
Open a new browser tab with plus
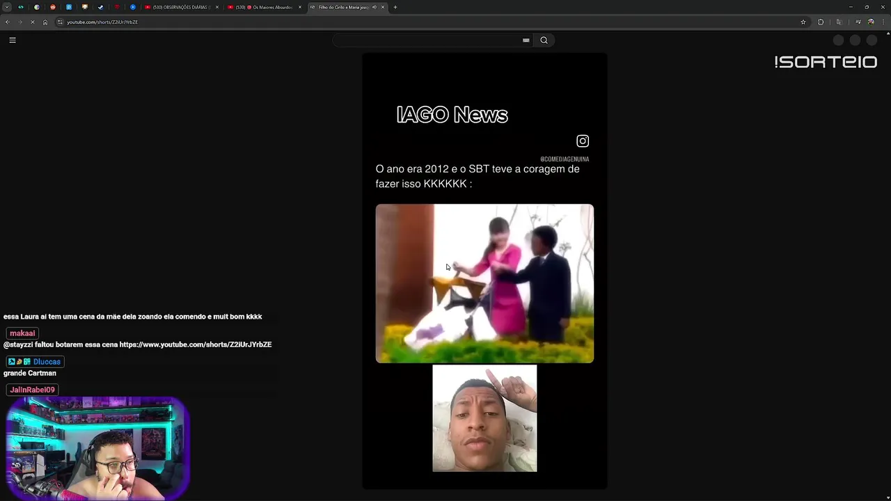395,7
